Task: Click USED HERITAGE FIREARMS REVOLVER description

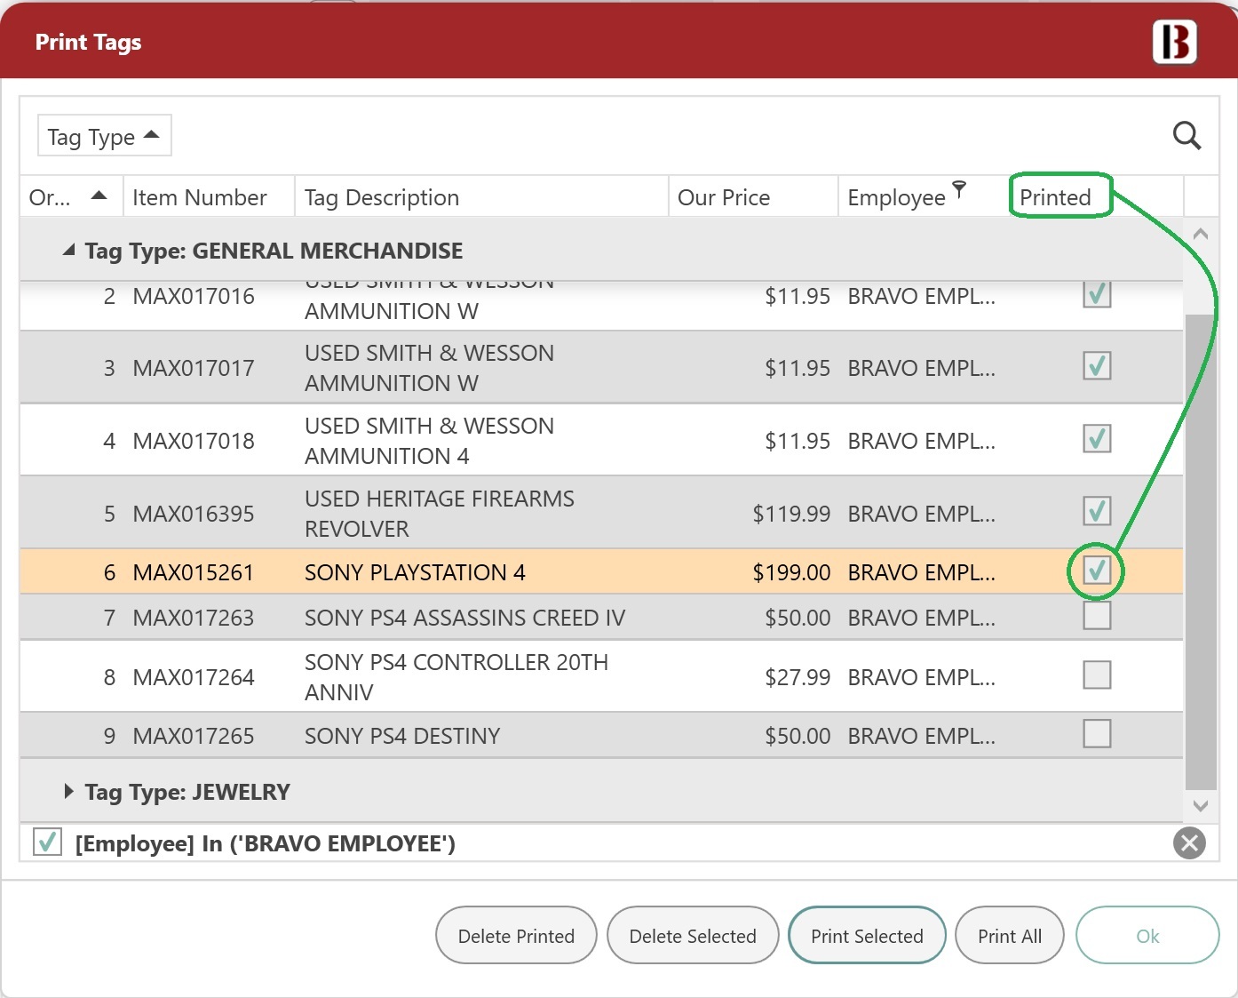Action: [x=439, y=514]
